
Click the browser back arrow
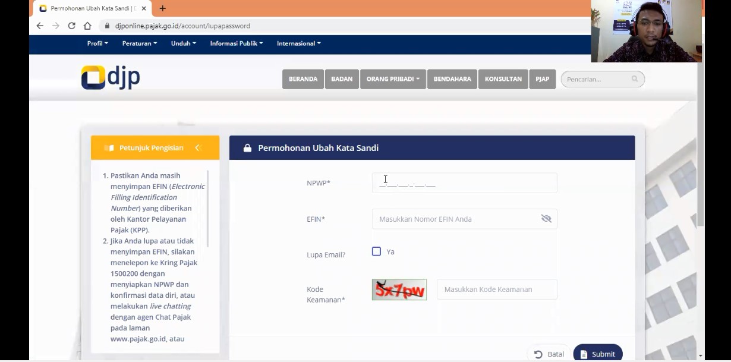[x=40, y=26]
